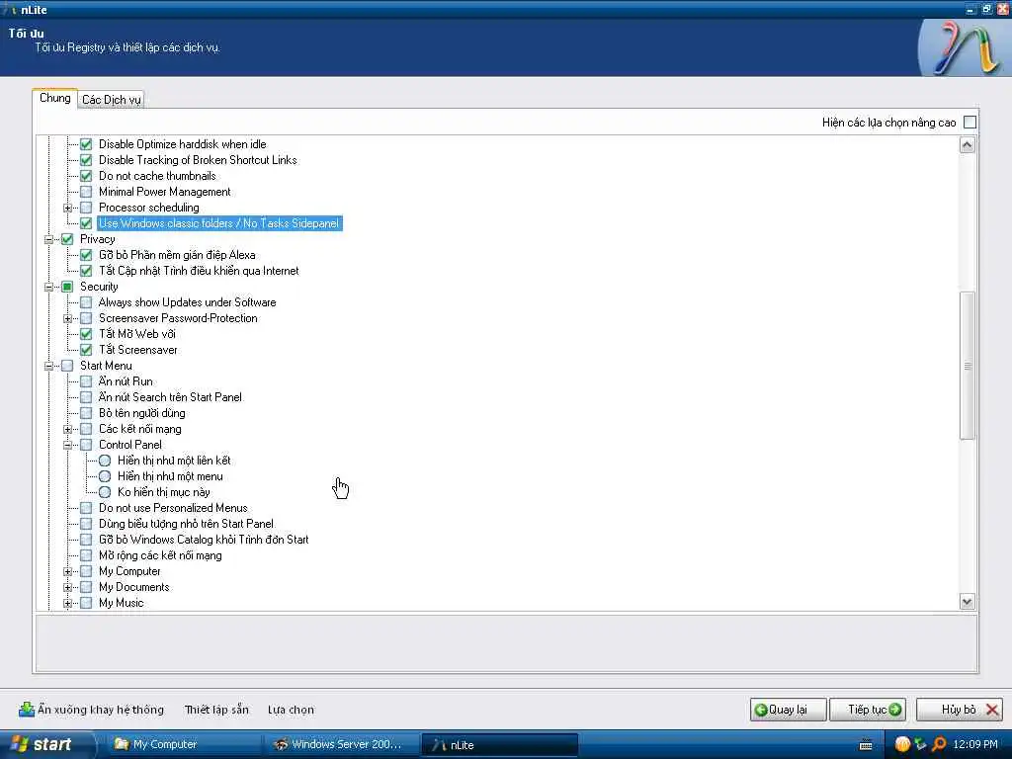Click Ẩn xuống khay hệ thống link
This screenshot has height=759, width=1012.
101,710
